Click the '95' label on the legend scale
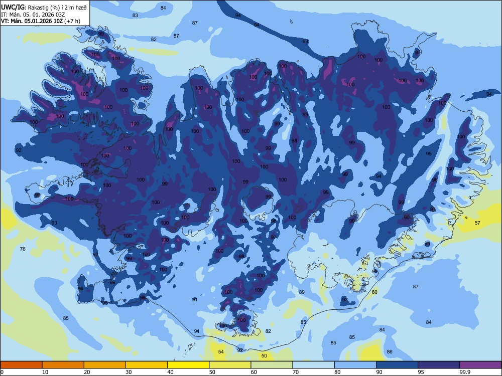The width and height of the screenshot is (502, 376). point(421,372)
